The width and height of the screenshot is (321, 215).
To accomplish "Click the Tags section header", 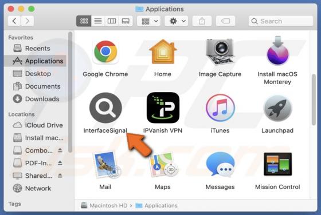I will coord(14,204).
